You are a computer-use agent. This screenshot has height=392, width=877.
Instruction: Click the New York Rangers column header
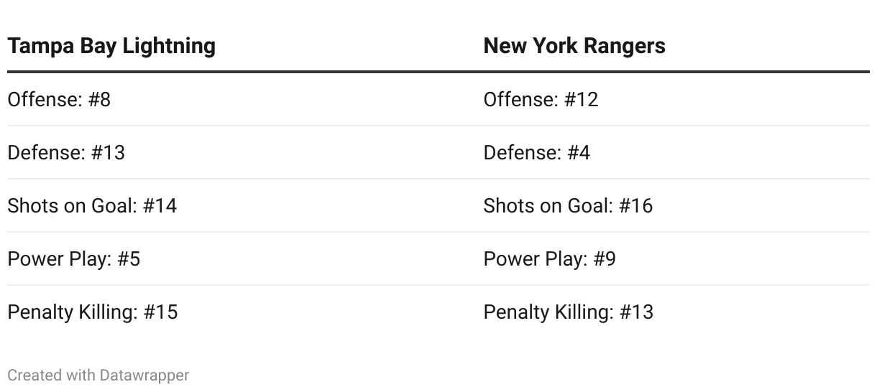point(574,46)
